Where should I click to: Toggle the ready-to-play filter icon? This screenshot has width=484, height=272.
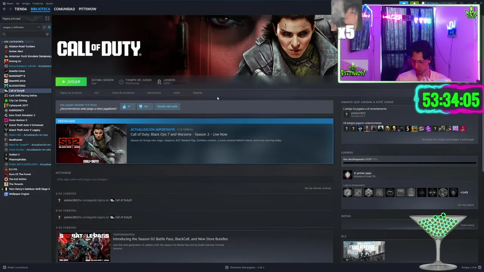(49, 27)
